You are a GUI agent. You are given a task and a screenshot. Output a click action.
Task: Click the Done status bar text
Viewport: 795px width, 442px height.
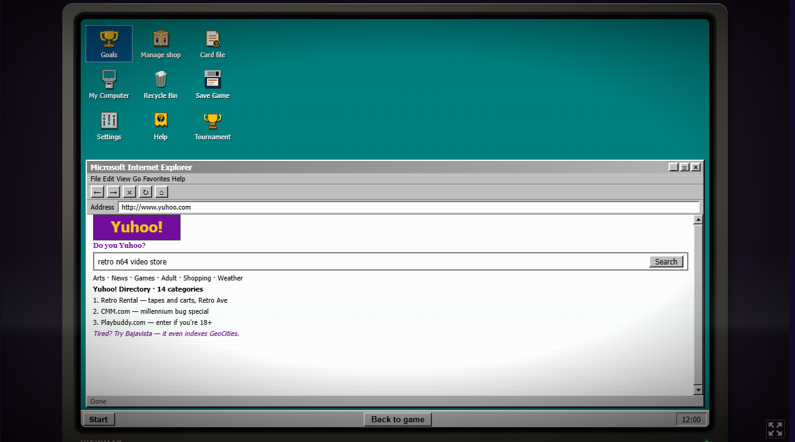(99, 401)
